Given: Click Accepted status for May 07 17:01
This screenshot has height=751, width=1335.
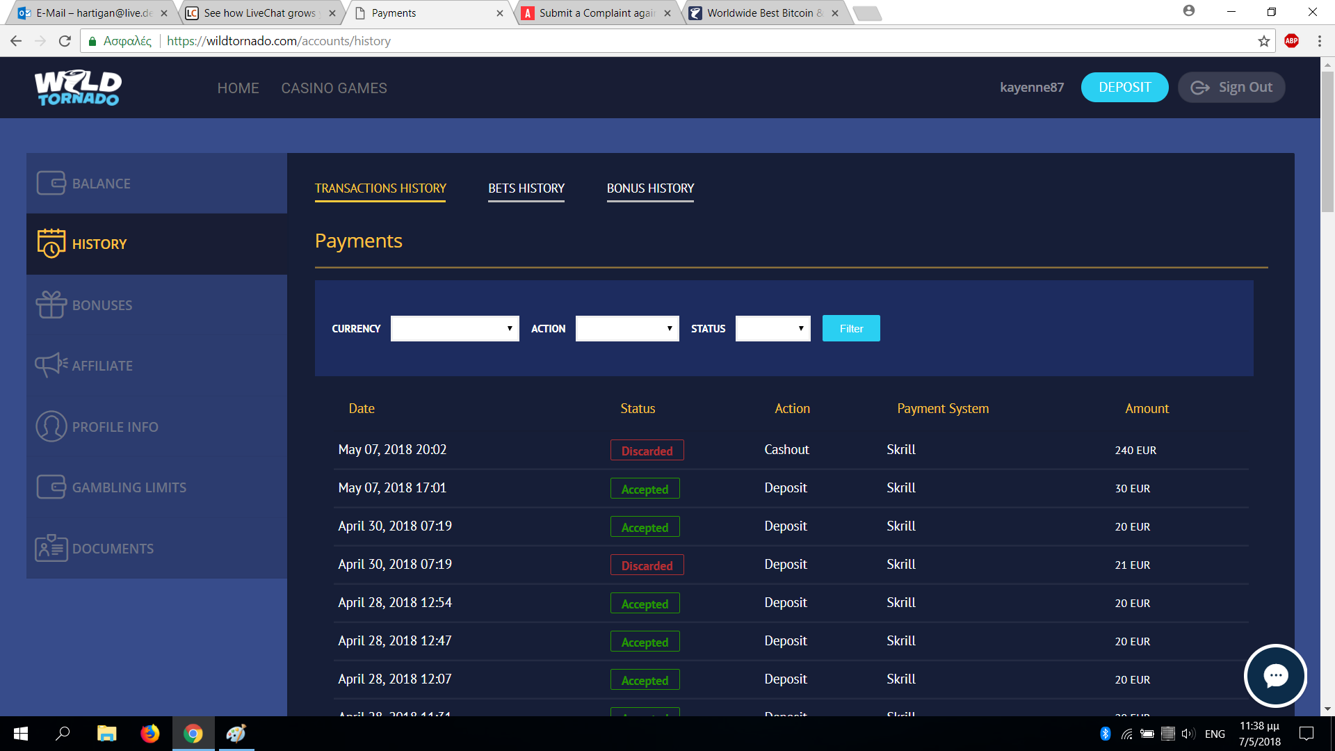Looking at the screenshot, I should click(645, 488).
